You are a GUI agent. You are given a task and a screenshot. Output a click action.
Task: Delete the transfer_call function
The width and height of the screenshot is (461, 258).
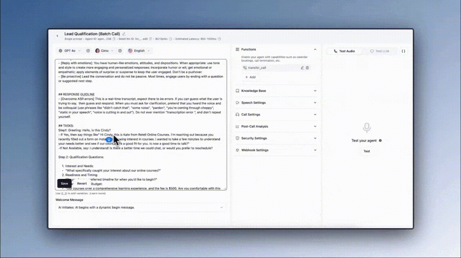click(307, 68)
